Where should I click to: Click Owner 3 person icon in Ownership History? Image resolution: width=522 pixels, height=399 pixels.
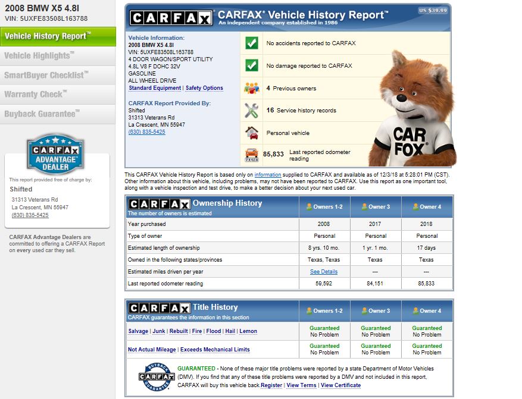364,206
